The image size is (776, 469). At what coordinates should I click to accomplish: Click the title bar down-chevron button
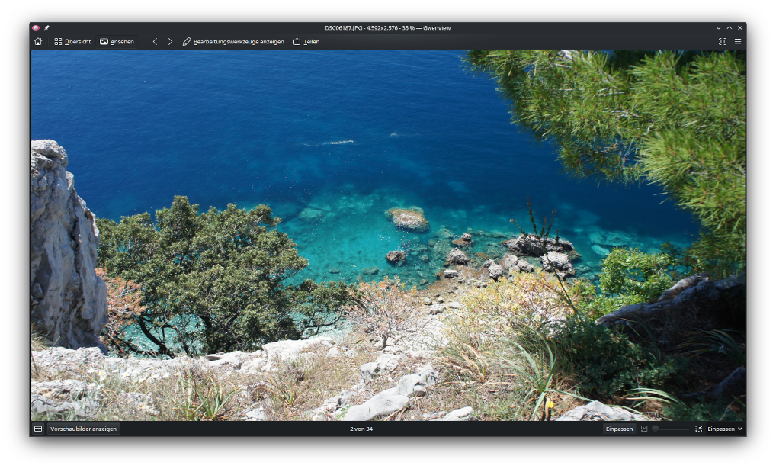(718, 27)
